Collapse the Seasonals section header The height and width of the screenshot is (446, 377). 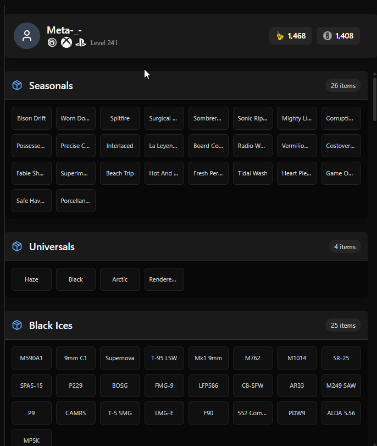(186, 86)
